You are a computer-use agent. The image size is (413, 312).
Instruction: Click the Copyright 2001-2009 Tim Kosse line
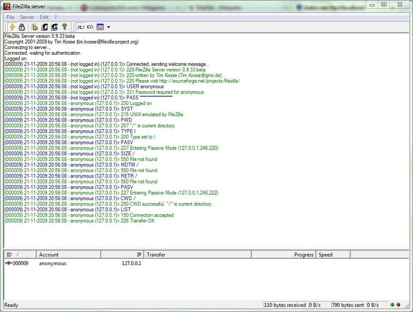(x=72, y=41)
